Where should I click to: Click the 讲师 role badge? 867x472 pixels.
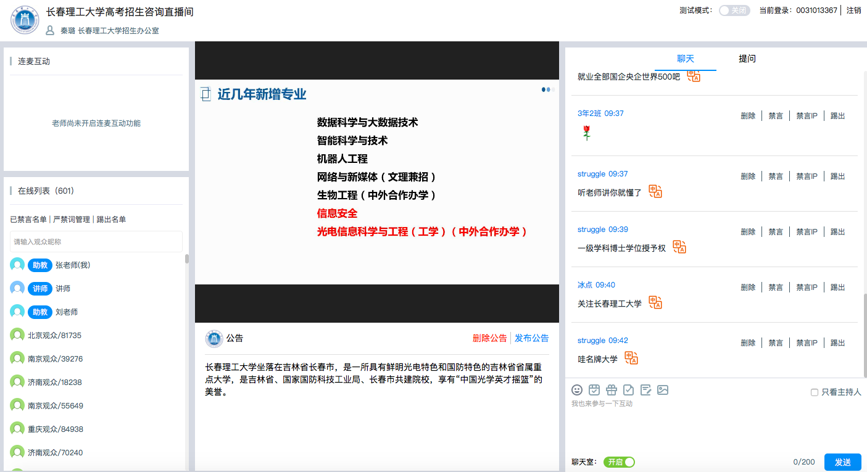[x=40, y=289]
